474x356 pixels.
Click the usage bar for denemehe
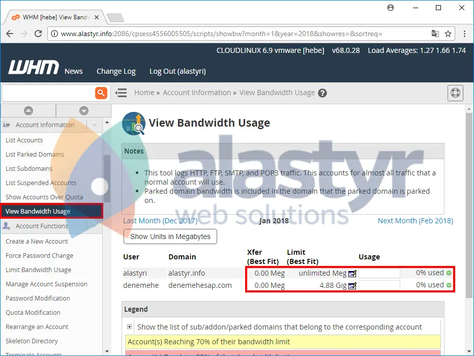[379, 285]
